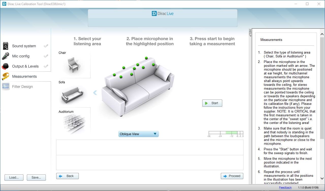325x191 pixels.
Task: Click the Sound system completion checkmark
Action: click(46, 46)
